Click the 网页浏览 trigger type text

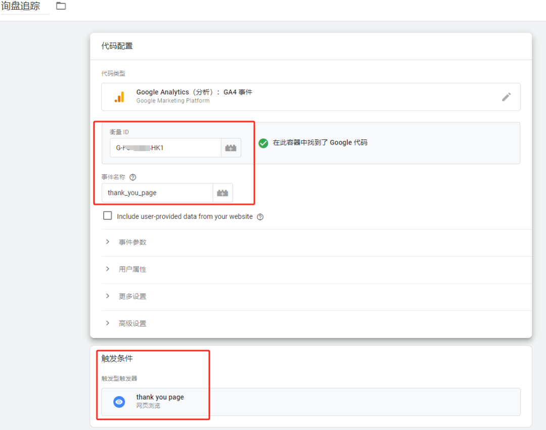coord(148,406)
